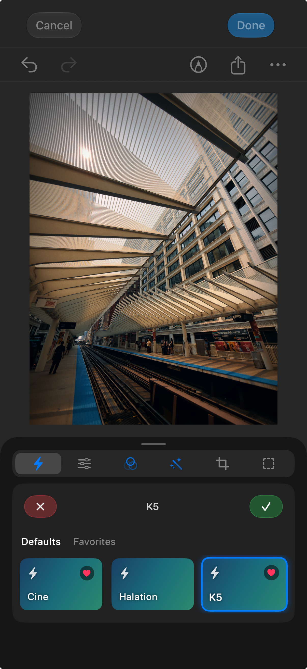Image resolution: width=307 pixels, height=669 pixels.
Task: Open the share sheet icon
Action: 238,65
